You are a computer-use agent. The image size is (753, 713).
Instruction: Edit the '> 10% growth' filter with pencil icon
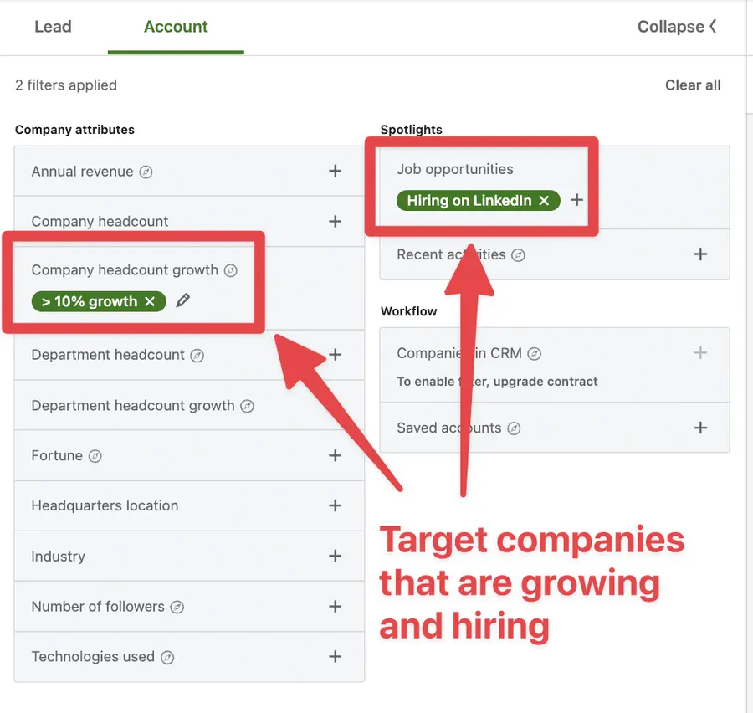(182, 302)
